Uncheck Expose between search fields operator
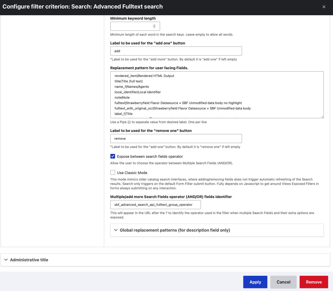 [x=113, y=156]
